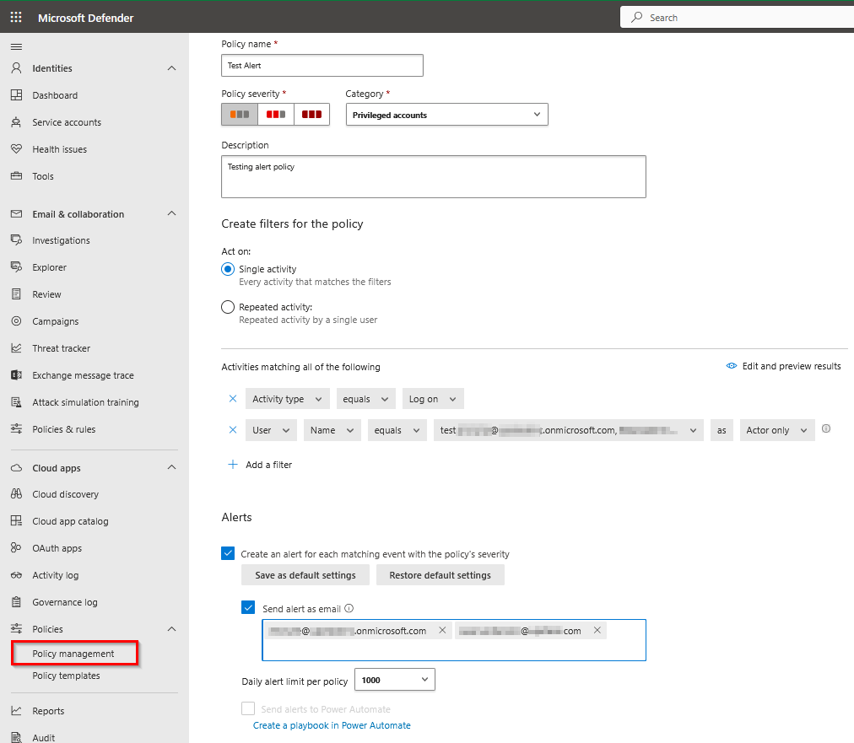Viewport: 854px width, 743px height.
Task: Collapse the Policies section chevron
Action: pyautogui.click(x=171, y=628)
